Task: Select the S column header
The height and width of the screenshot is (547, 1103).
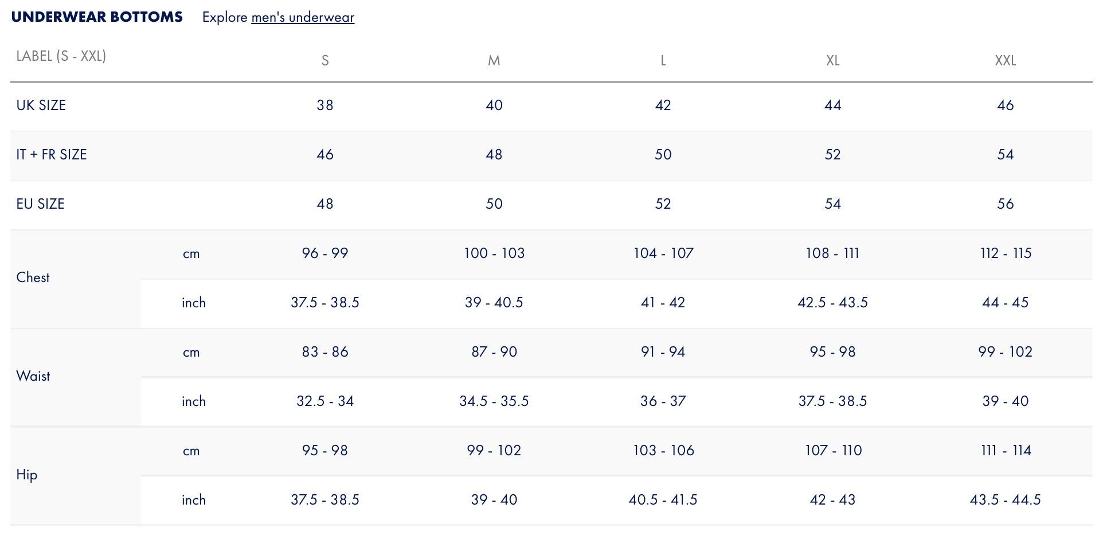Action: [325, 60]
